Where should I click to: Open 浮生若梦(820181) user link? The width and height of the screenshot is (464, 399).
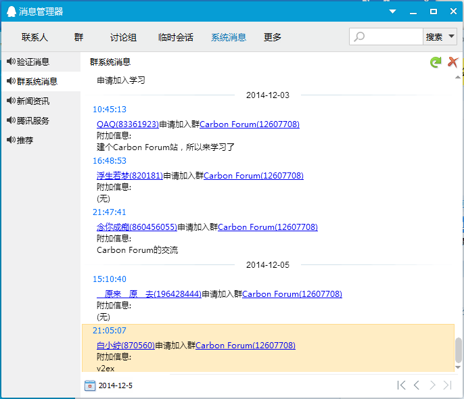click(x=130, y=176)
